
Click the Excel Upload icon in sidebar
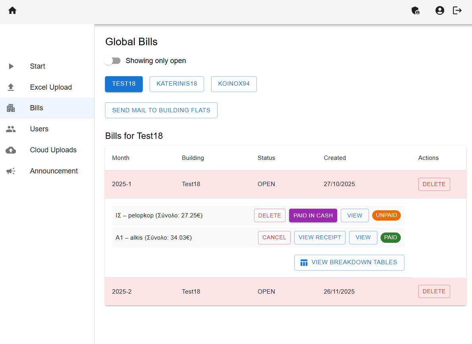click(11, 87)
